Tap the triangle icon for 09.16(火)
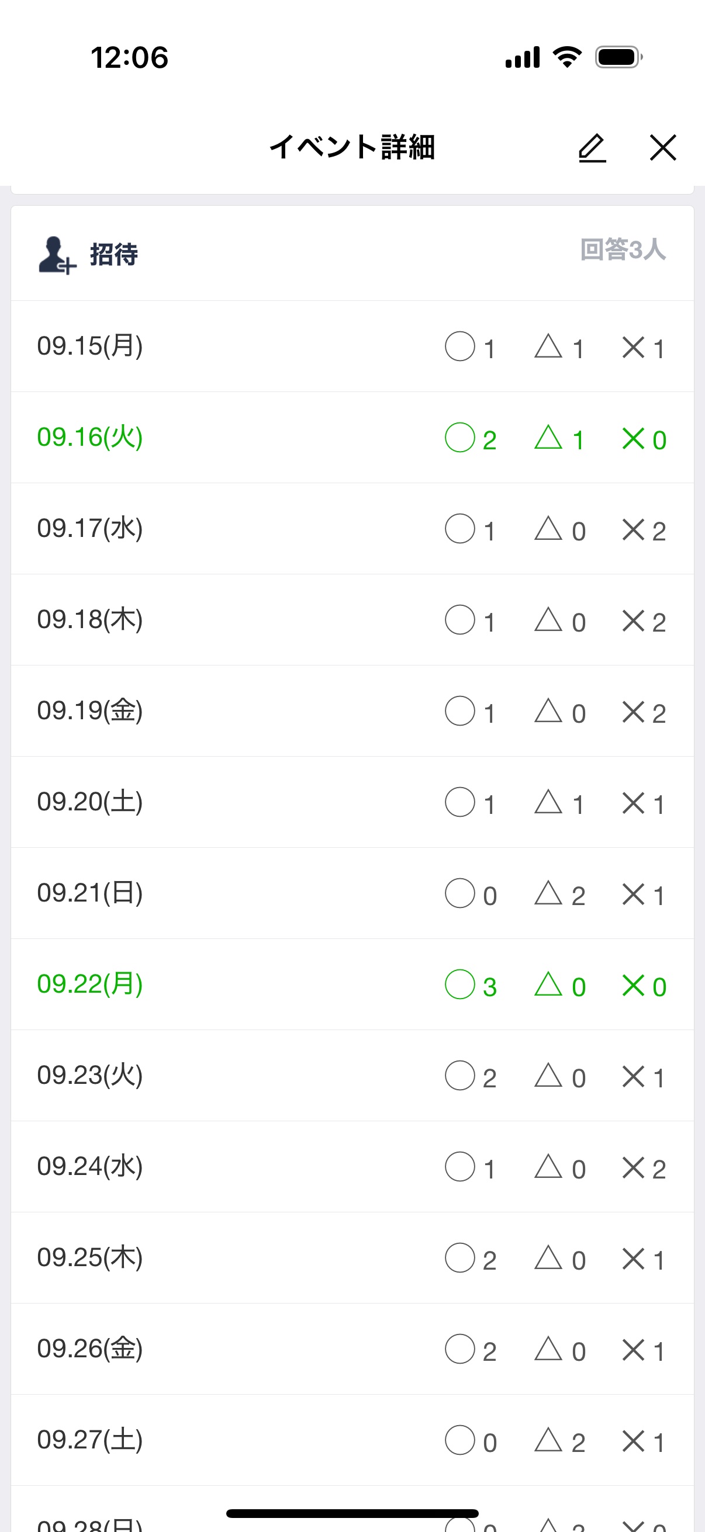The height and width of the screenshot is (1532, 705). [x=548, y=437]
